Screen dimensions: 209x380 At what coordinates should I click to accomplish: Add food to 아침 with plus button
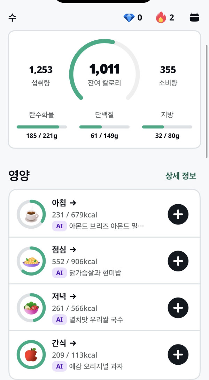coord(178,214)
